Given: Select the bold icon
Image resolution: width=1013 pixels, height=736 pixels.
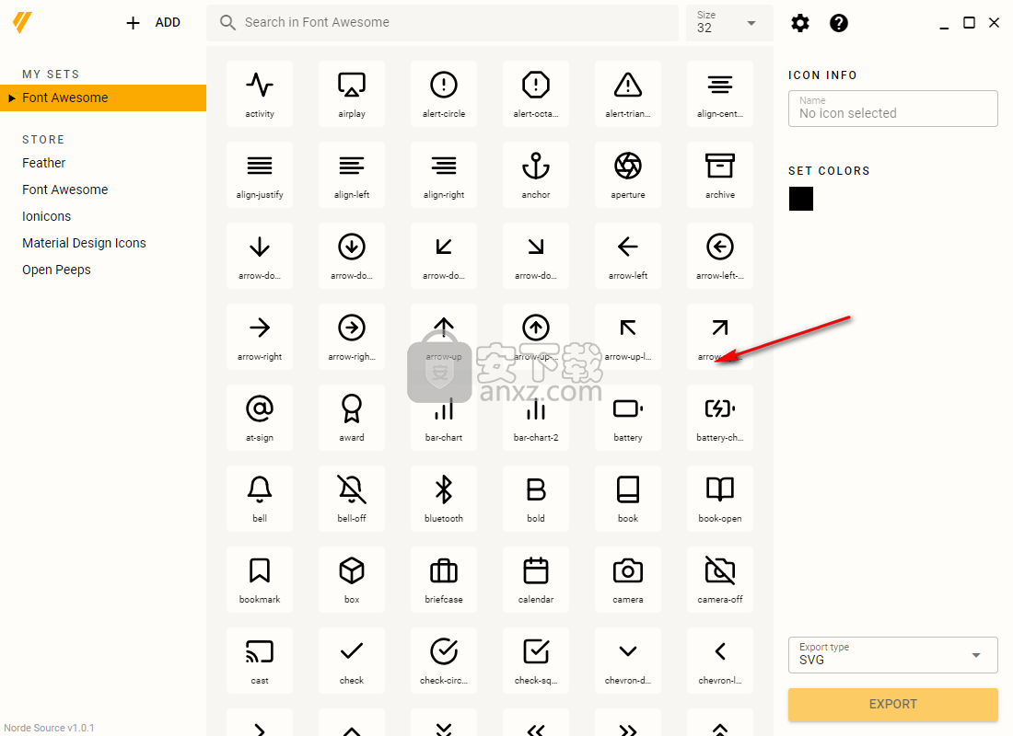Looking at the screenshot, I should (x=536, y=499).
